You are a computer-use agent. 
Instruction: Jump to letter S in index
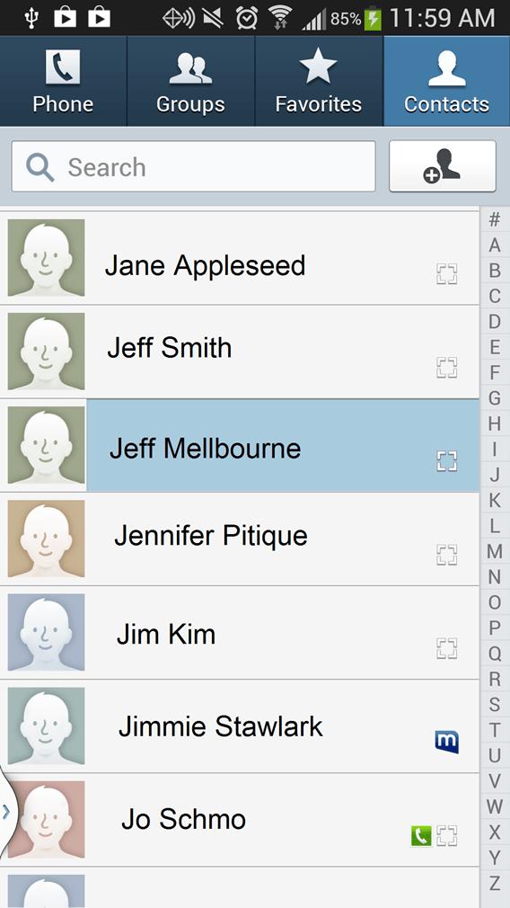pyautogui.click(x=495, y=704)
